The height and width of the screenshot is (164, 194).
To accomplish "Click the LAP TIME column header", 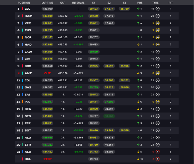I will pos(48,3).
